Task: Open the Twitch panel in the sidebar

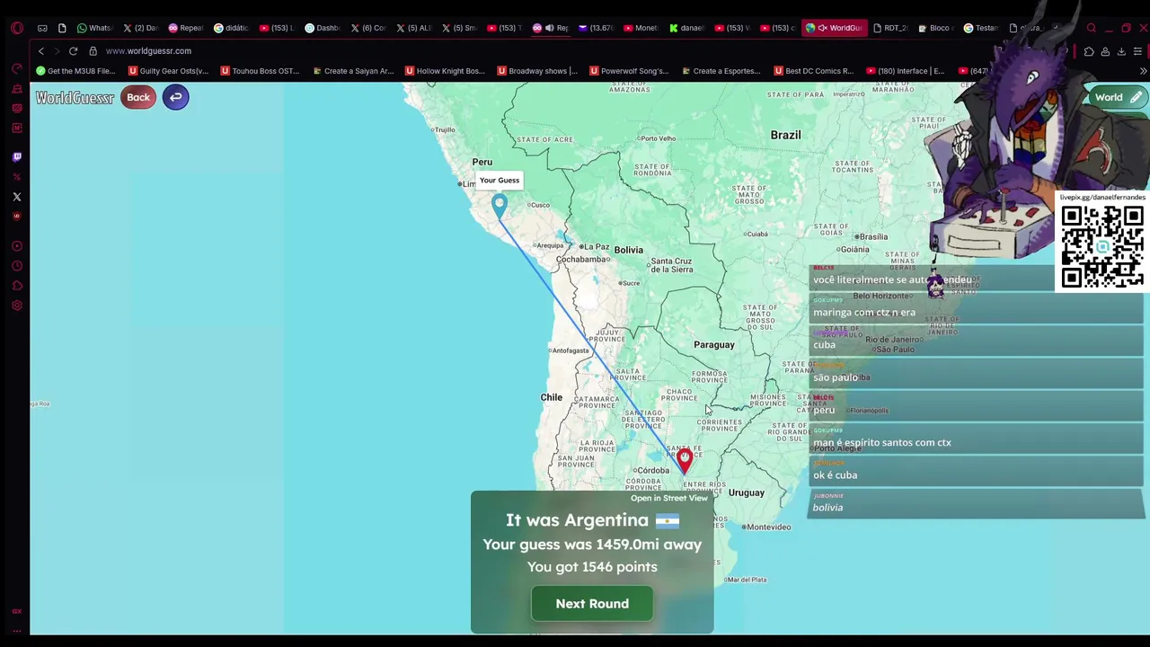Action: (x=16, y=157)
